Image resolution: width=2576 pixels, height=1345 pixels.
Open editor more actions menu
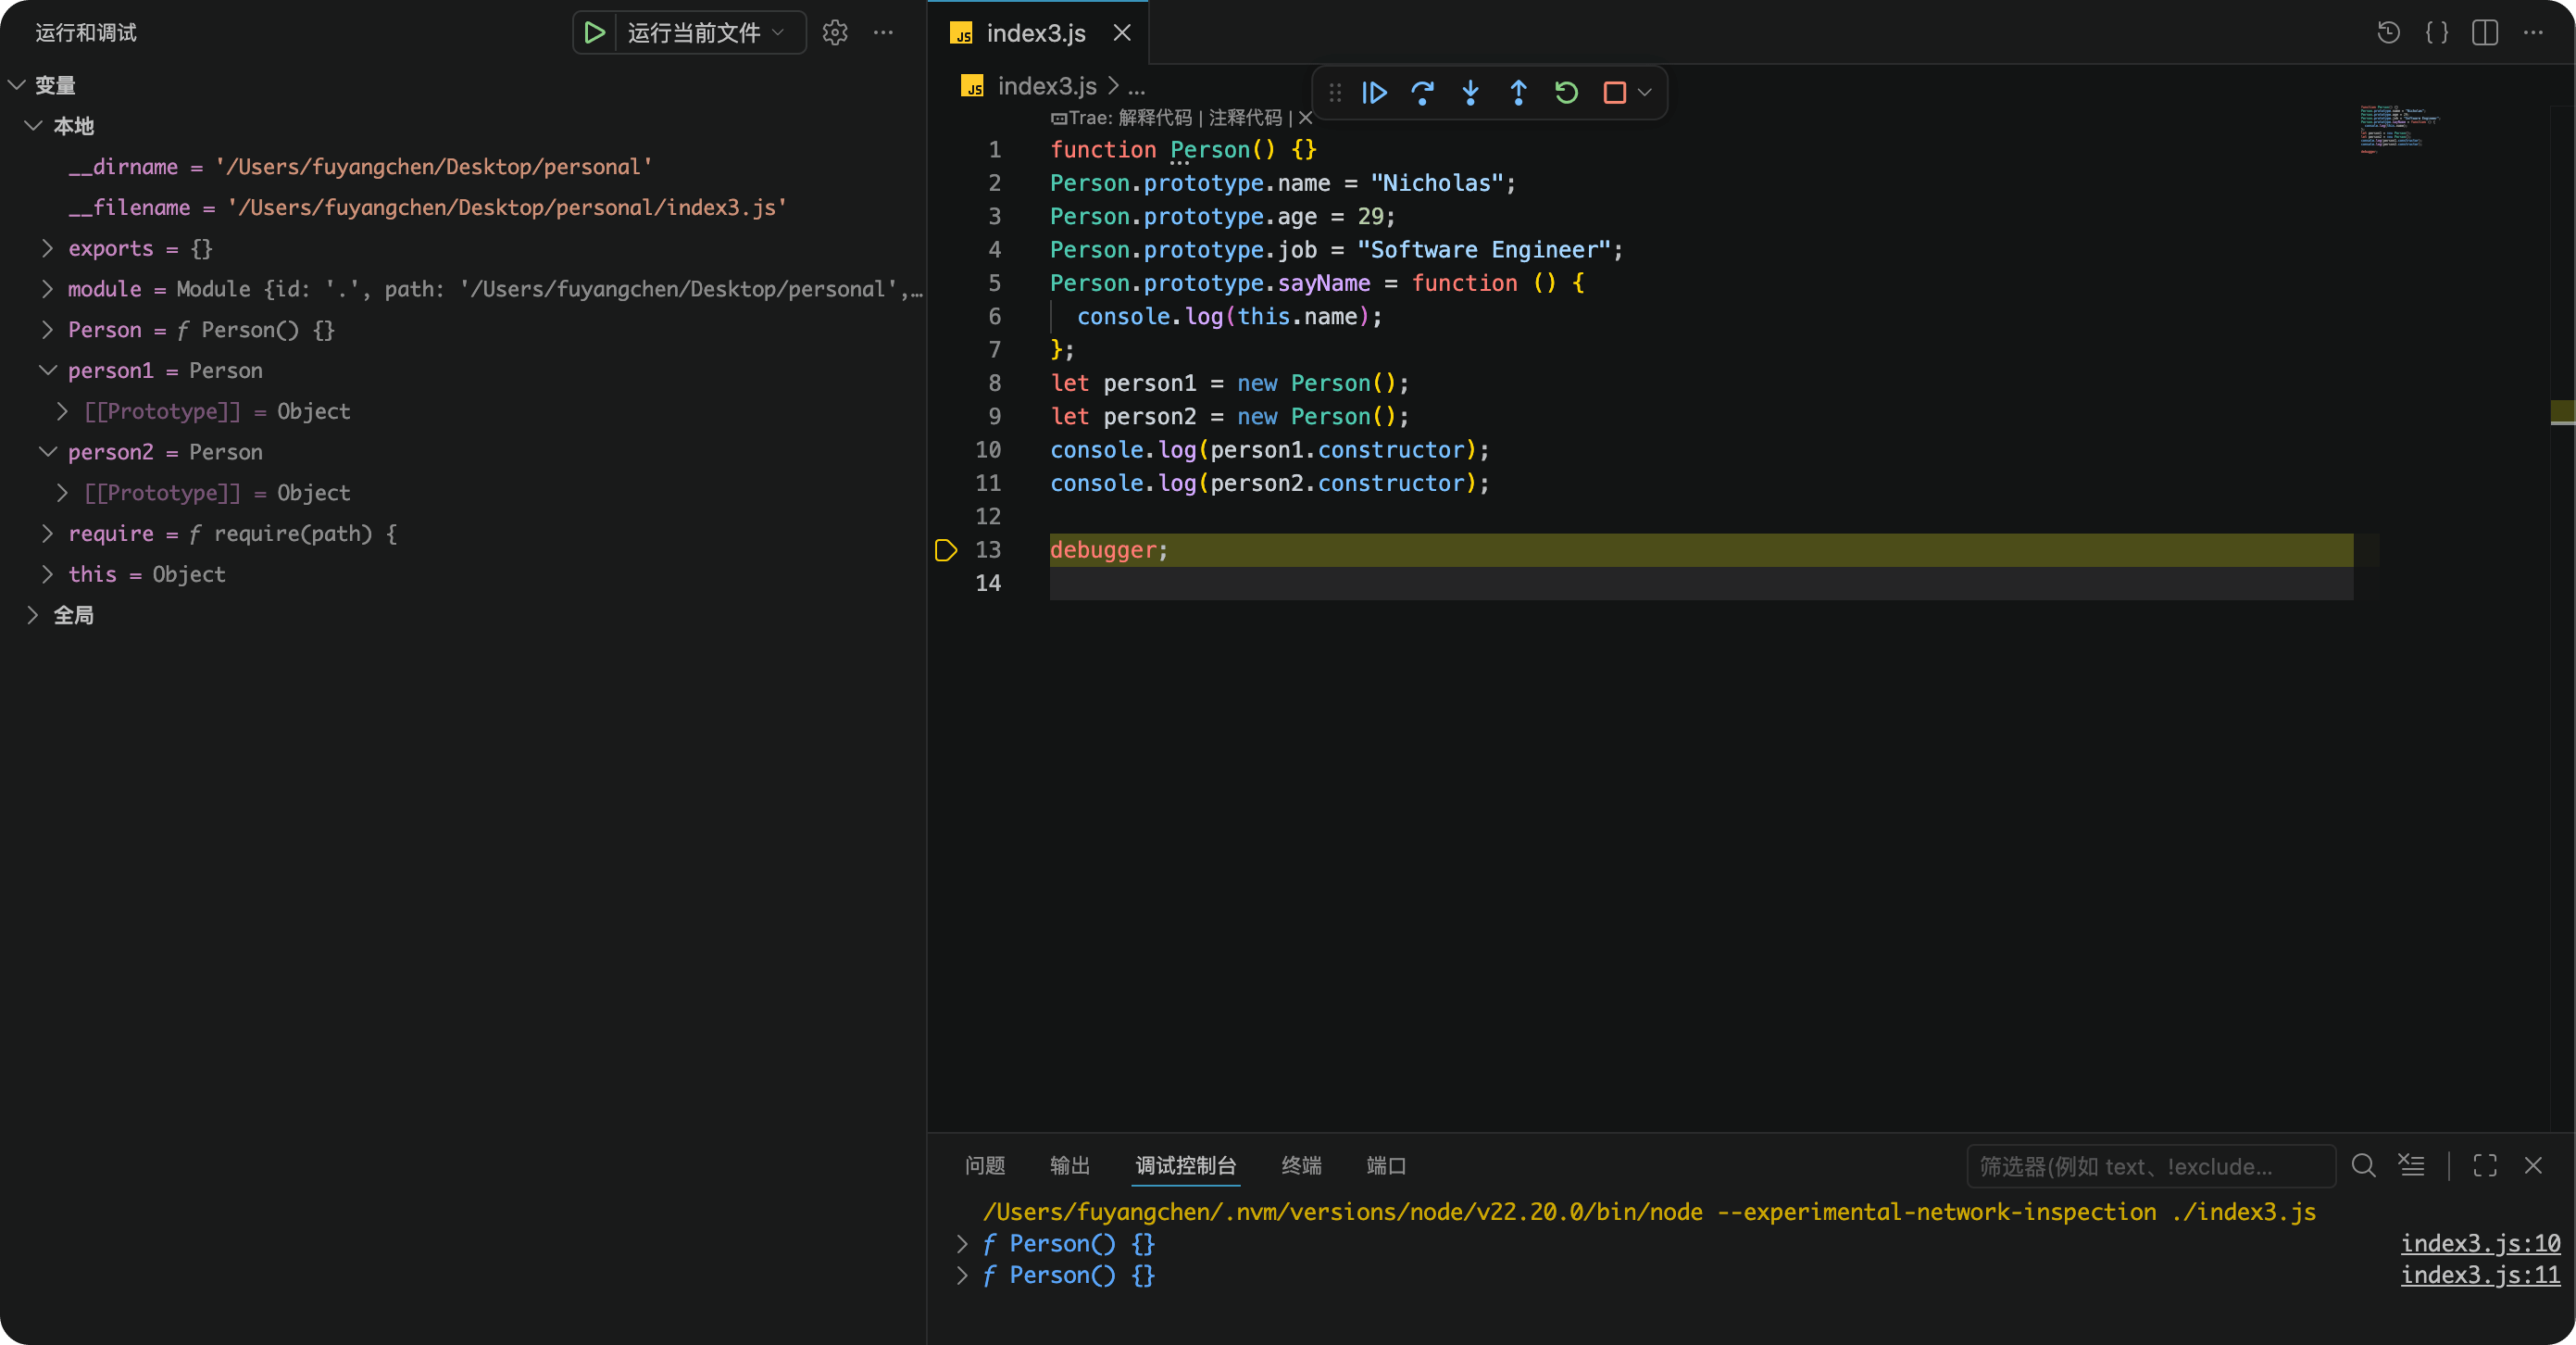click(2533, 33)
